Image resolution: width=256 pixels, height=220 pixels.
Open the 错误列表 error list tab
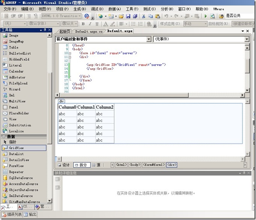tap(12, 214)
